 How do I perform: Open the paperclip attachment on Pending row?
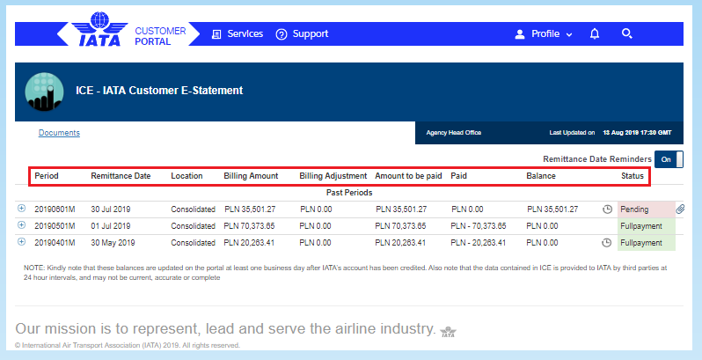(680, 209)
